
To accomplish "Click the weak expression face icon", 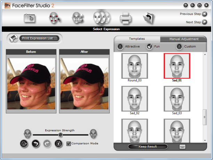I will [x=27, y=134].
